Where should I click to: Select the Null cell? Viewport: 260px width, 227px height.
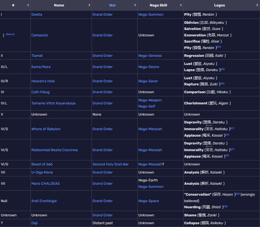click(4, 201)
